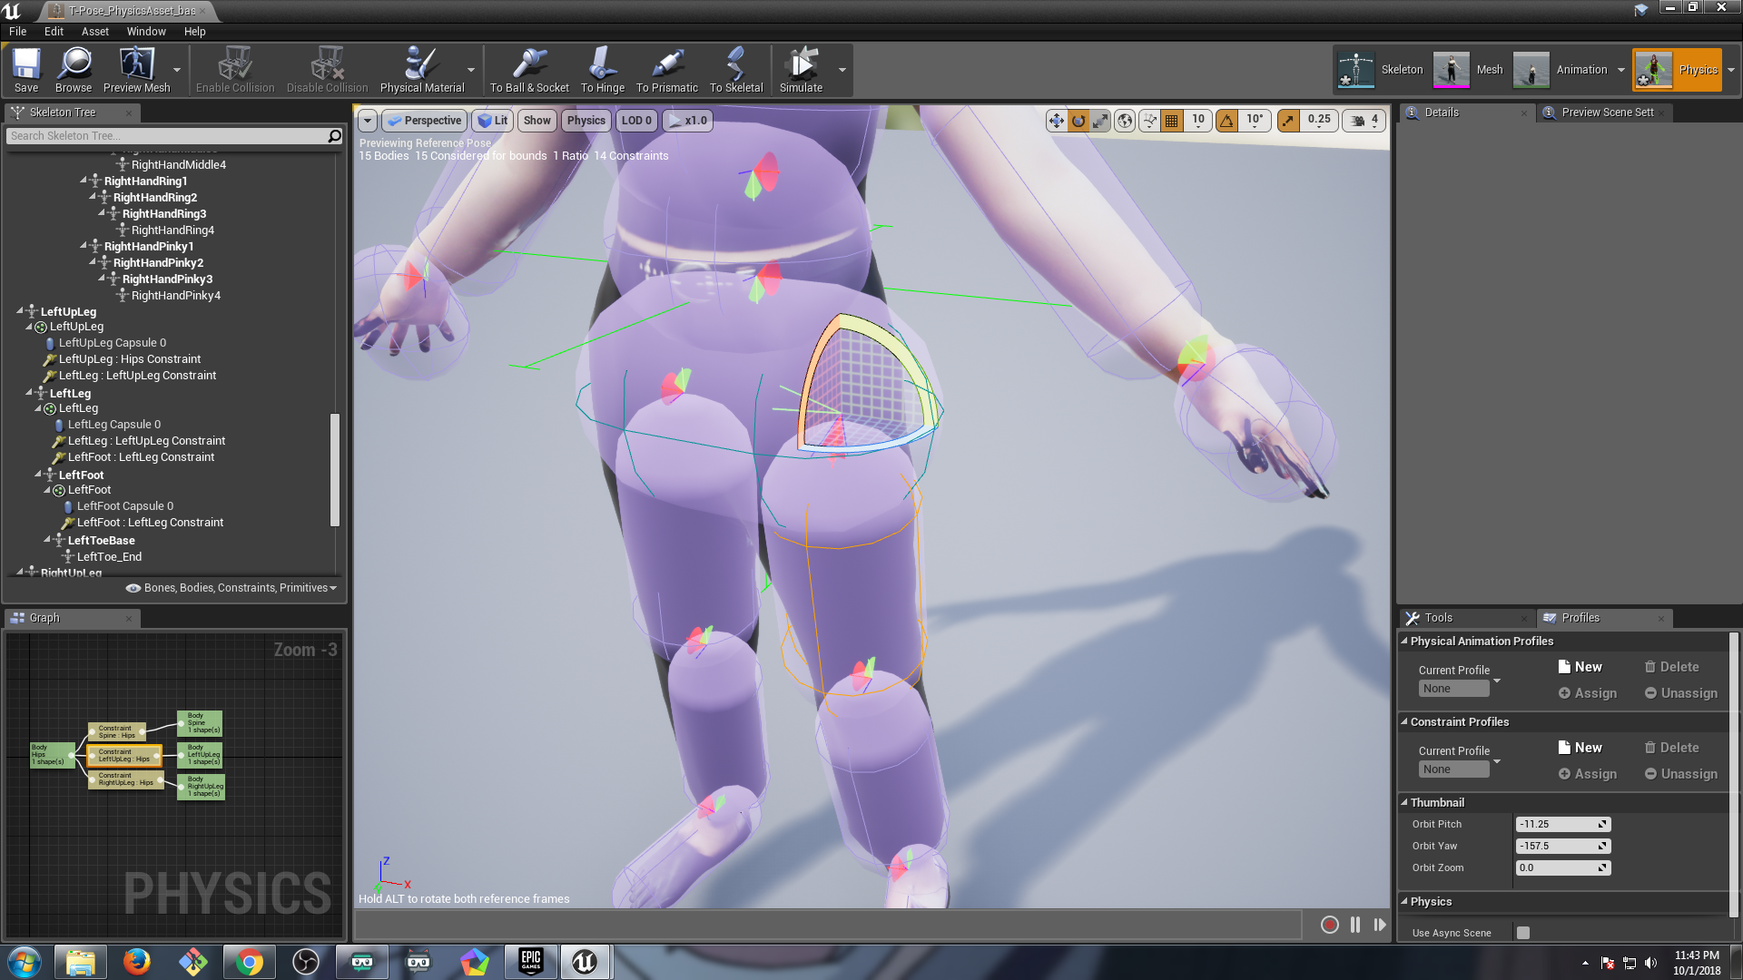This screenshot has height=980, width=1743.
Task: Open LOD 0 selector
Action: pyautogui.click(x=636, y=120)
